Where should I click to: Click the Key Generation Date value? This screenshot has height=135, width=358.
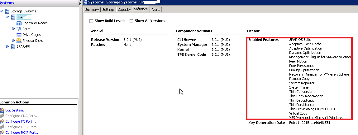coord(310,123)
